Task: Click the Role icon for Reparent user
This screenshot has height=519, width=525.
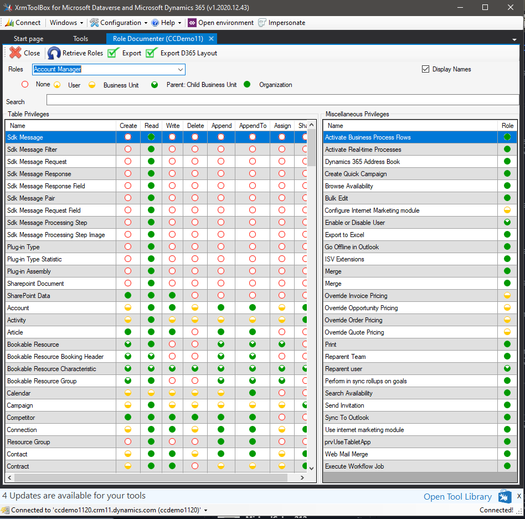Action: [507, 368]
